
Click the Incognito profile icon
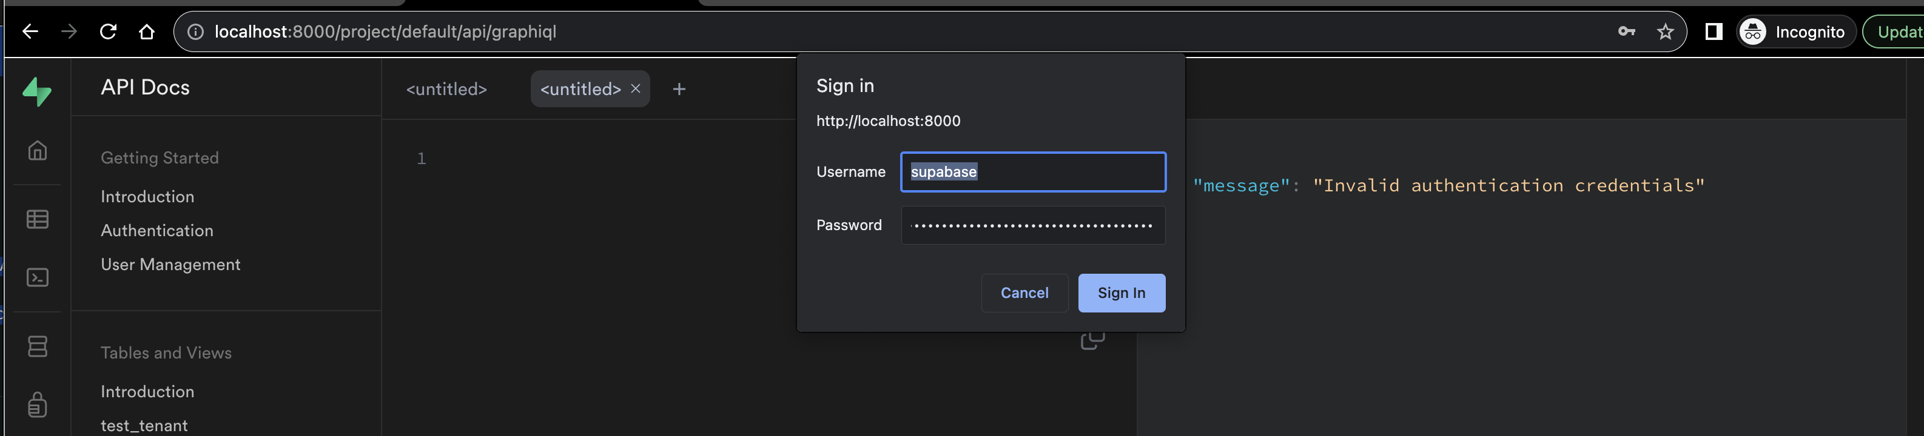tap(1752, 31)
